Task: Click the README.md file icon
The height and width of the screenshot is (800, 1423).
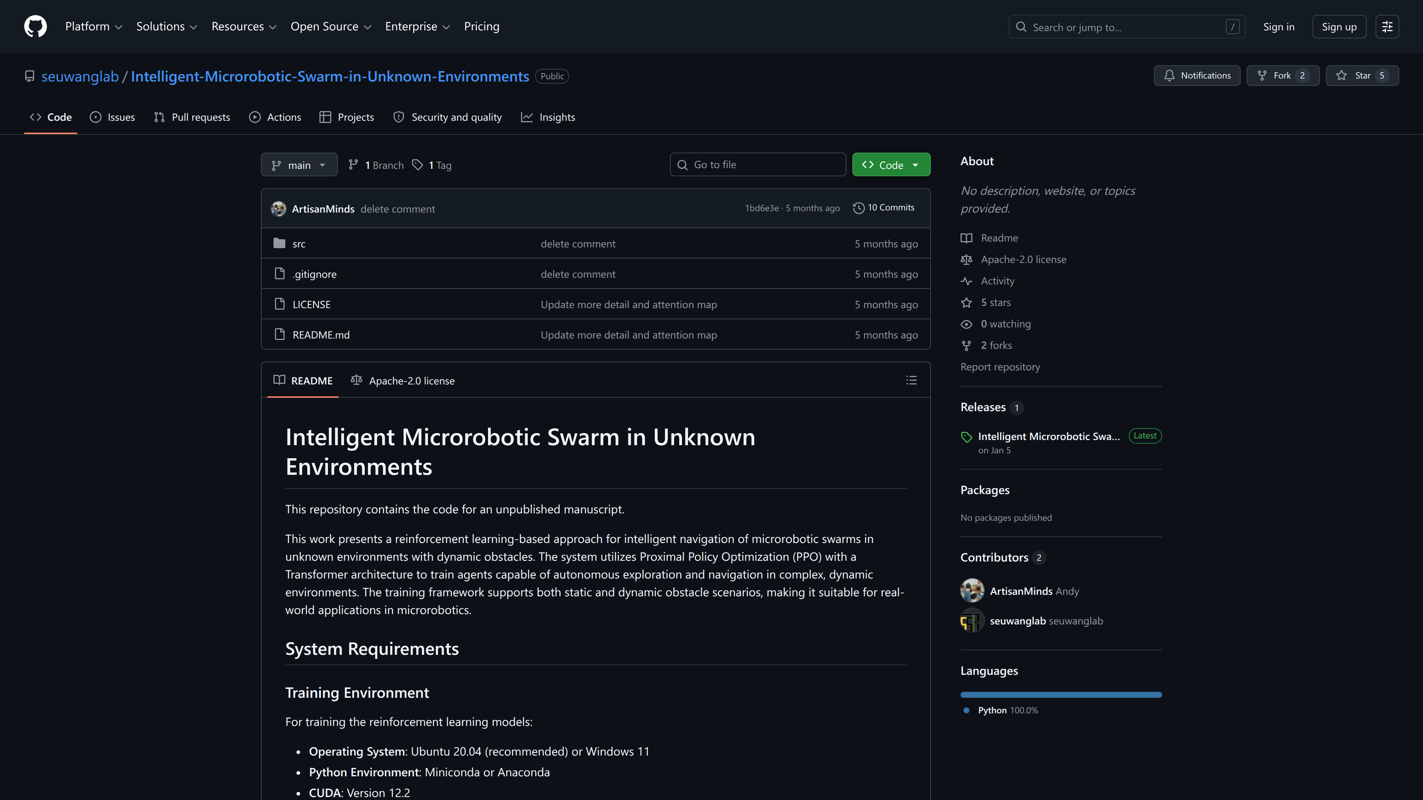Action: (279, 334)
